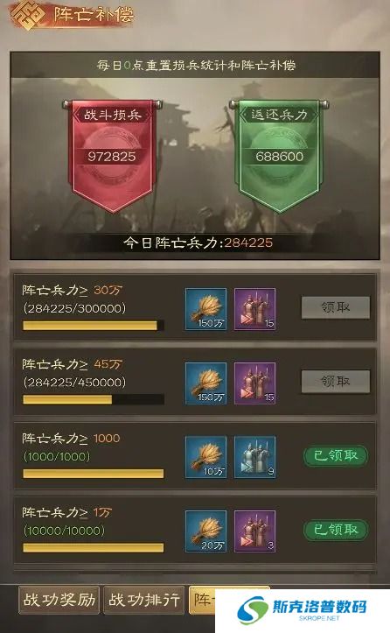Tap the gold knot emblem beside 阵亡补偿 title
Image resolution: width=390 pixels, height=633 pixels.
[x=27, y=16]
